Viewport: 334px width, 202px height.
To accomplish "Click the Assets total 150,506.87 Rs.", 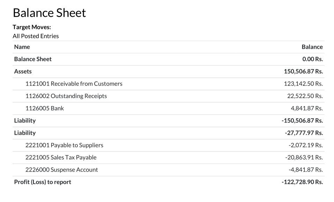I will (303, 72).
